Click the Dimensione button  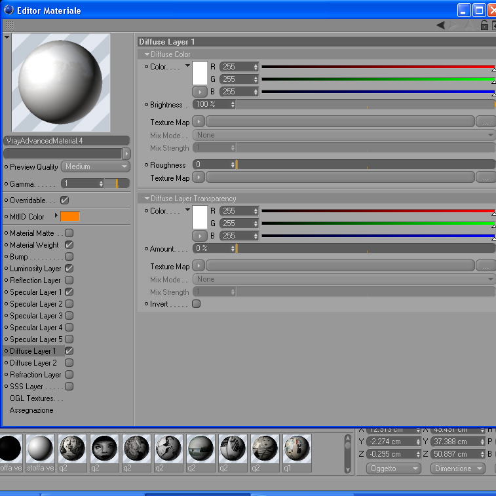tap(458, 468)
